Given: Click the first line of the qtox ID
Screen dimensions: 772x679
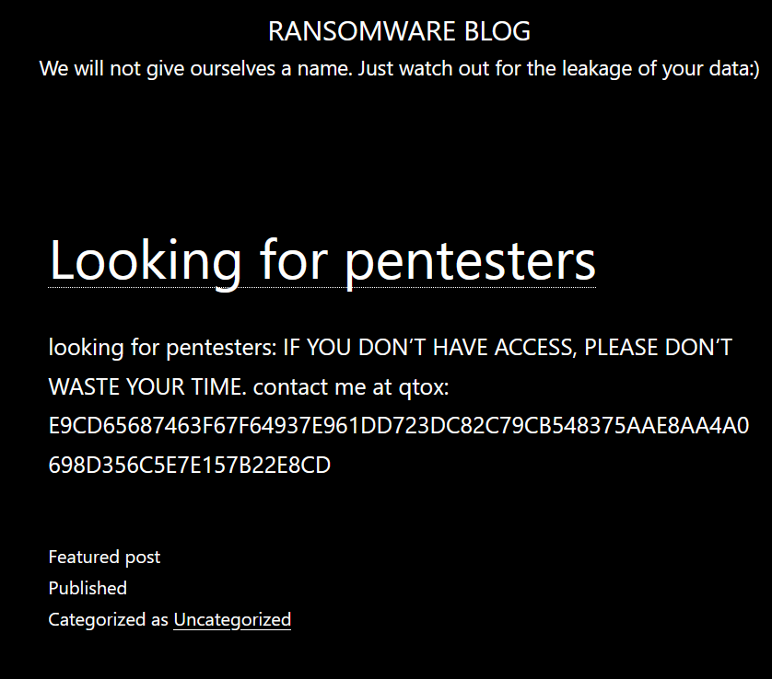Looking at the screenshot, I should (398, 426).
